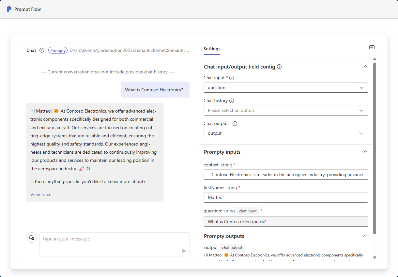This screenshot has width=398, height=277.
Task: Click the 'Hi Matteo!' assistant reply paragraph
Action: point(94,140)
